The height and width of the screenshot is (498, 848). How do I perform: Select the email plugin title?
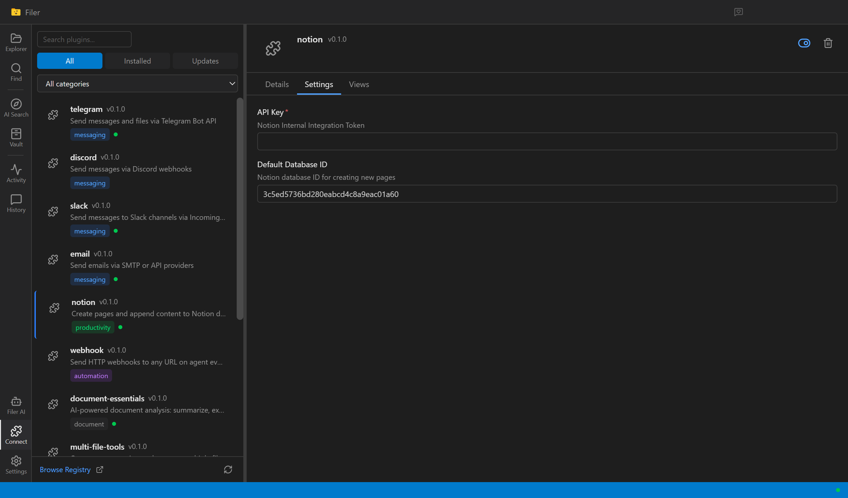coord(80,254)
